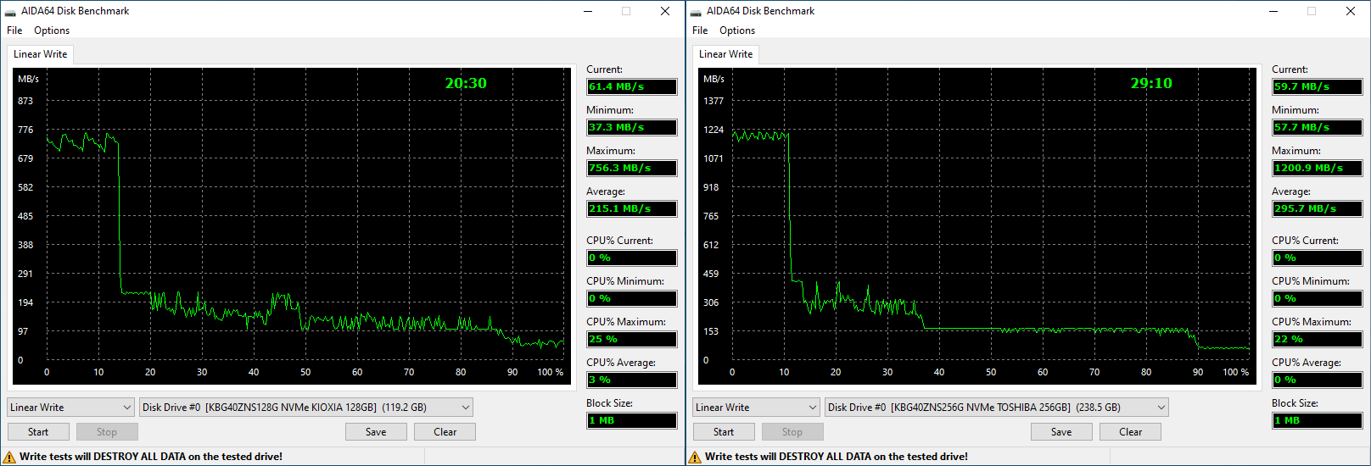Select Block Size 1 MB in left window
This screenshot has height=466, width=1371.
pos(632,420)
